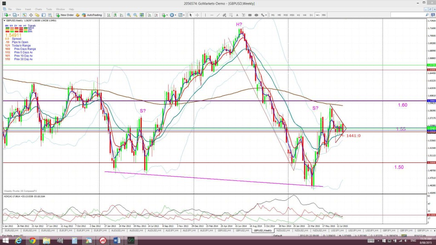
Task: Select the text annotation tool A
Action: pos(237,15)
